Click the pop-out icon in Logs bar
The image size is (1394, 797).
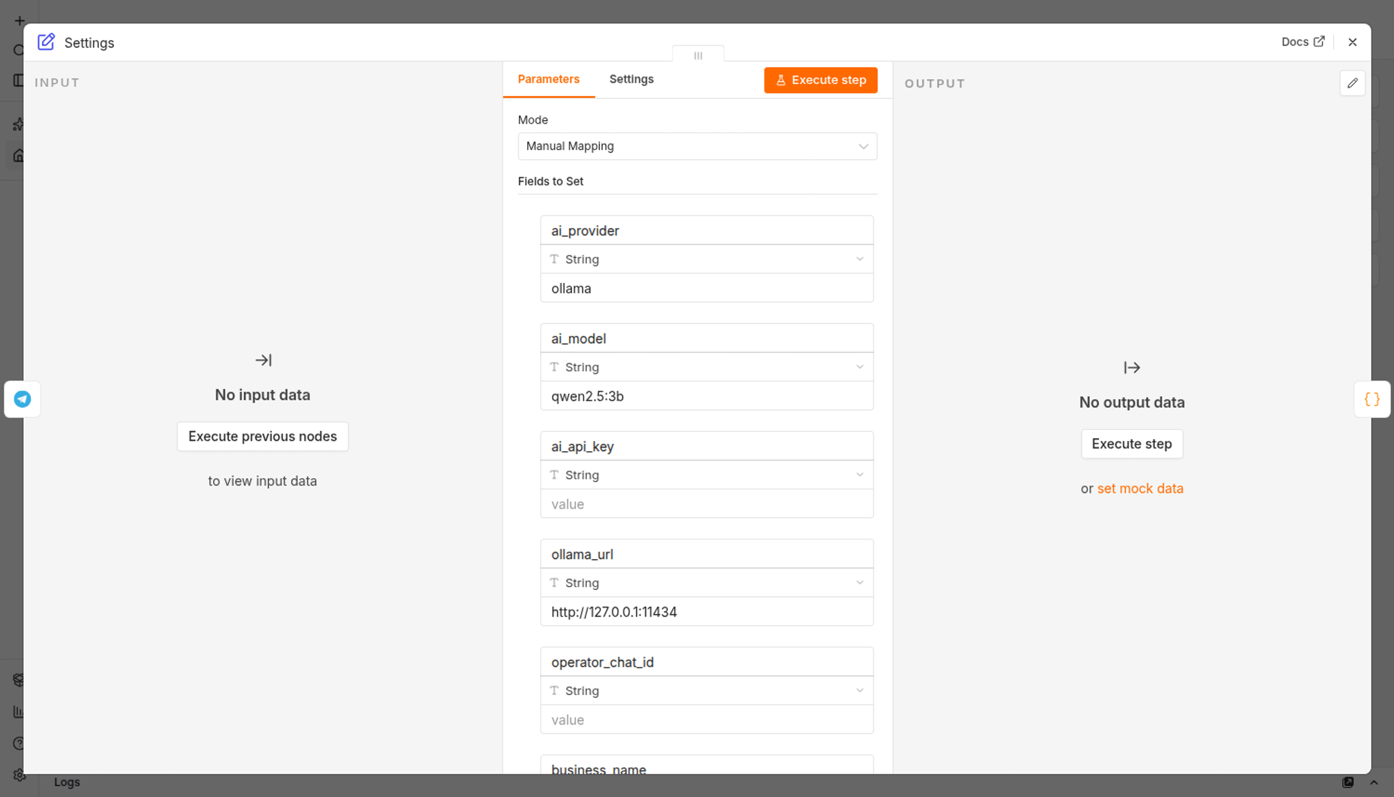[1348, 782]
